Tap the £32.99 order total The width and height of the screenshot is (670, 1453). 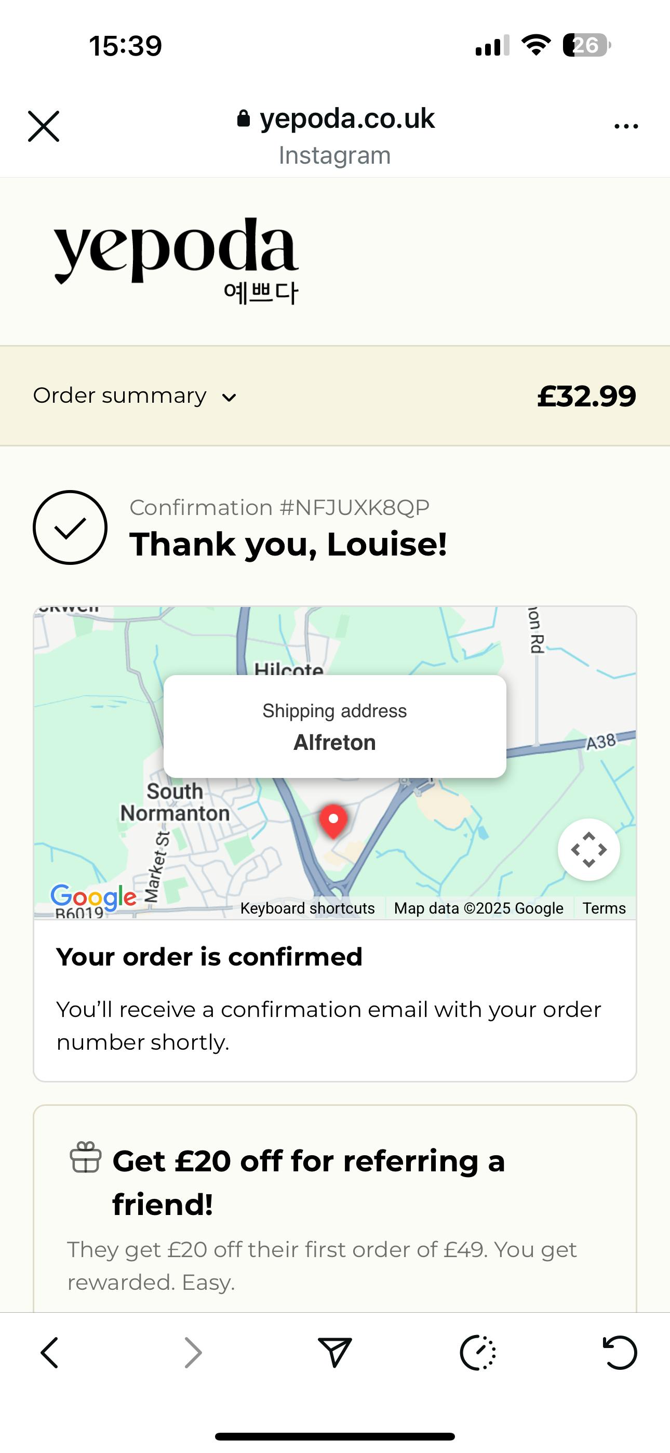click(x=586, y=396)
